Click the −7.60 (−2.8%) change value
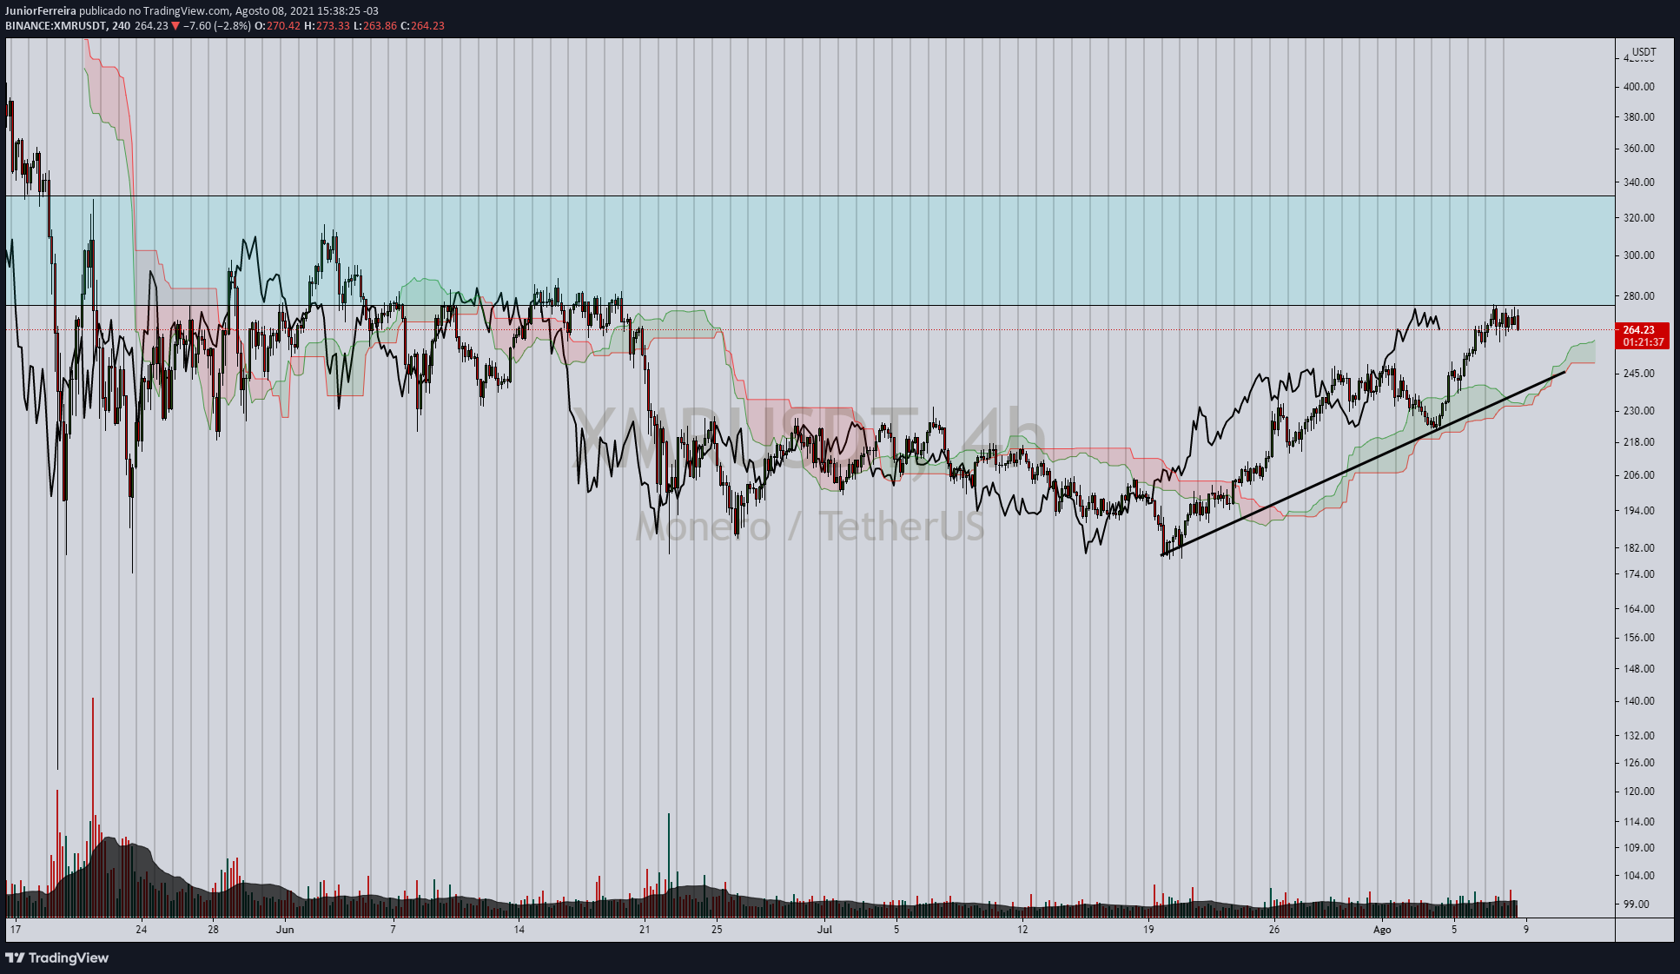 click(217, 26)
